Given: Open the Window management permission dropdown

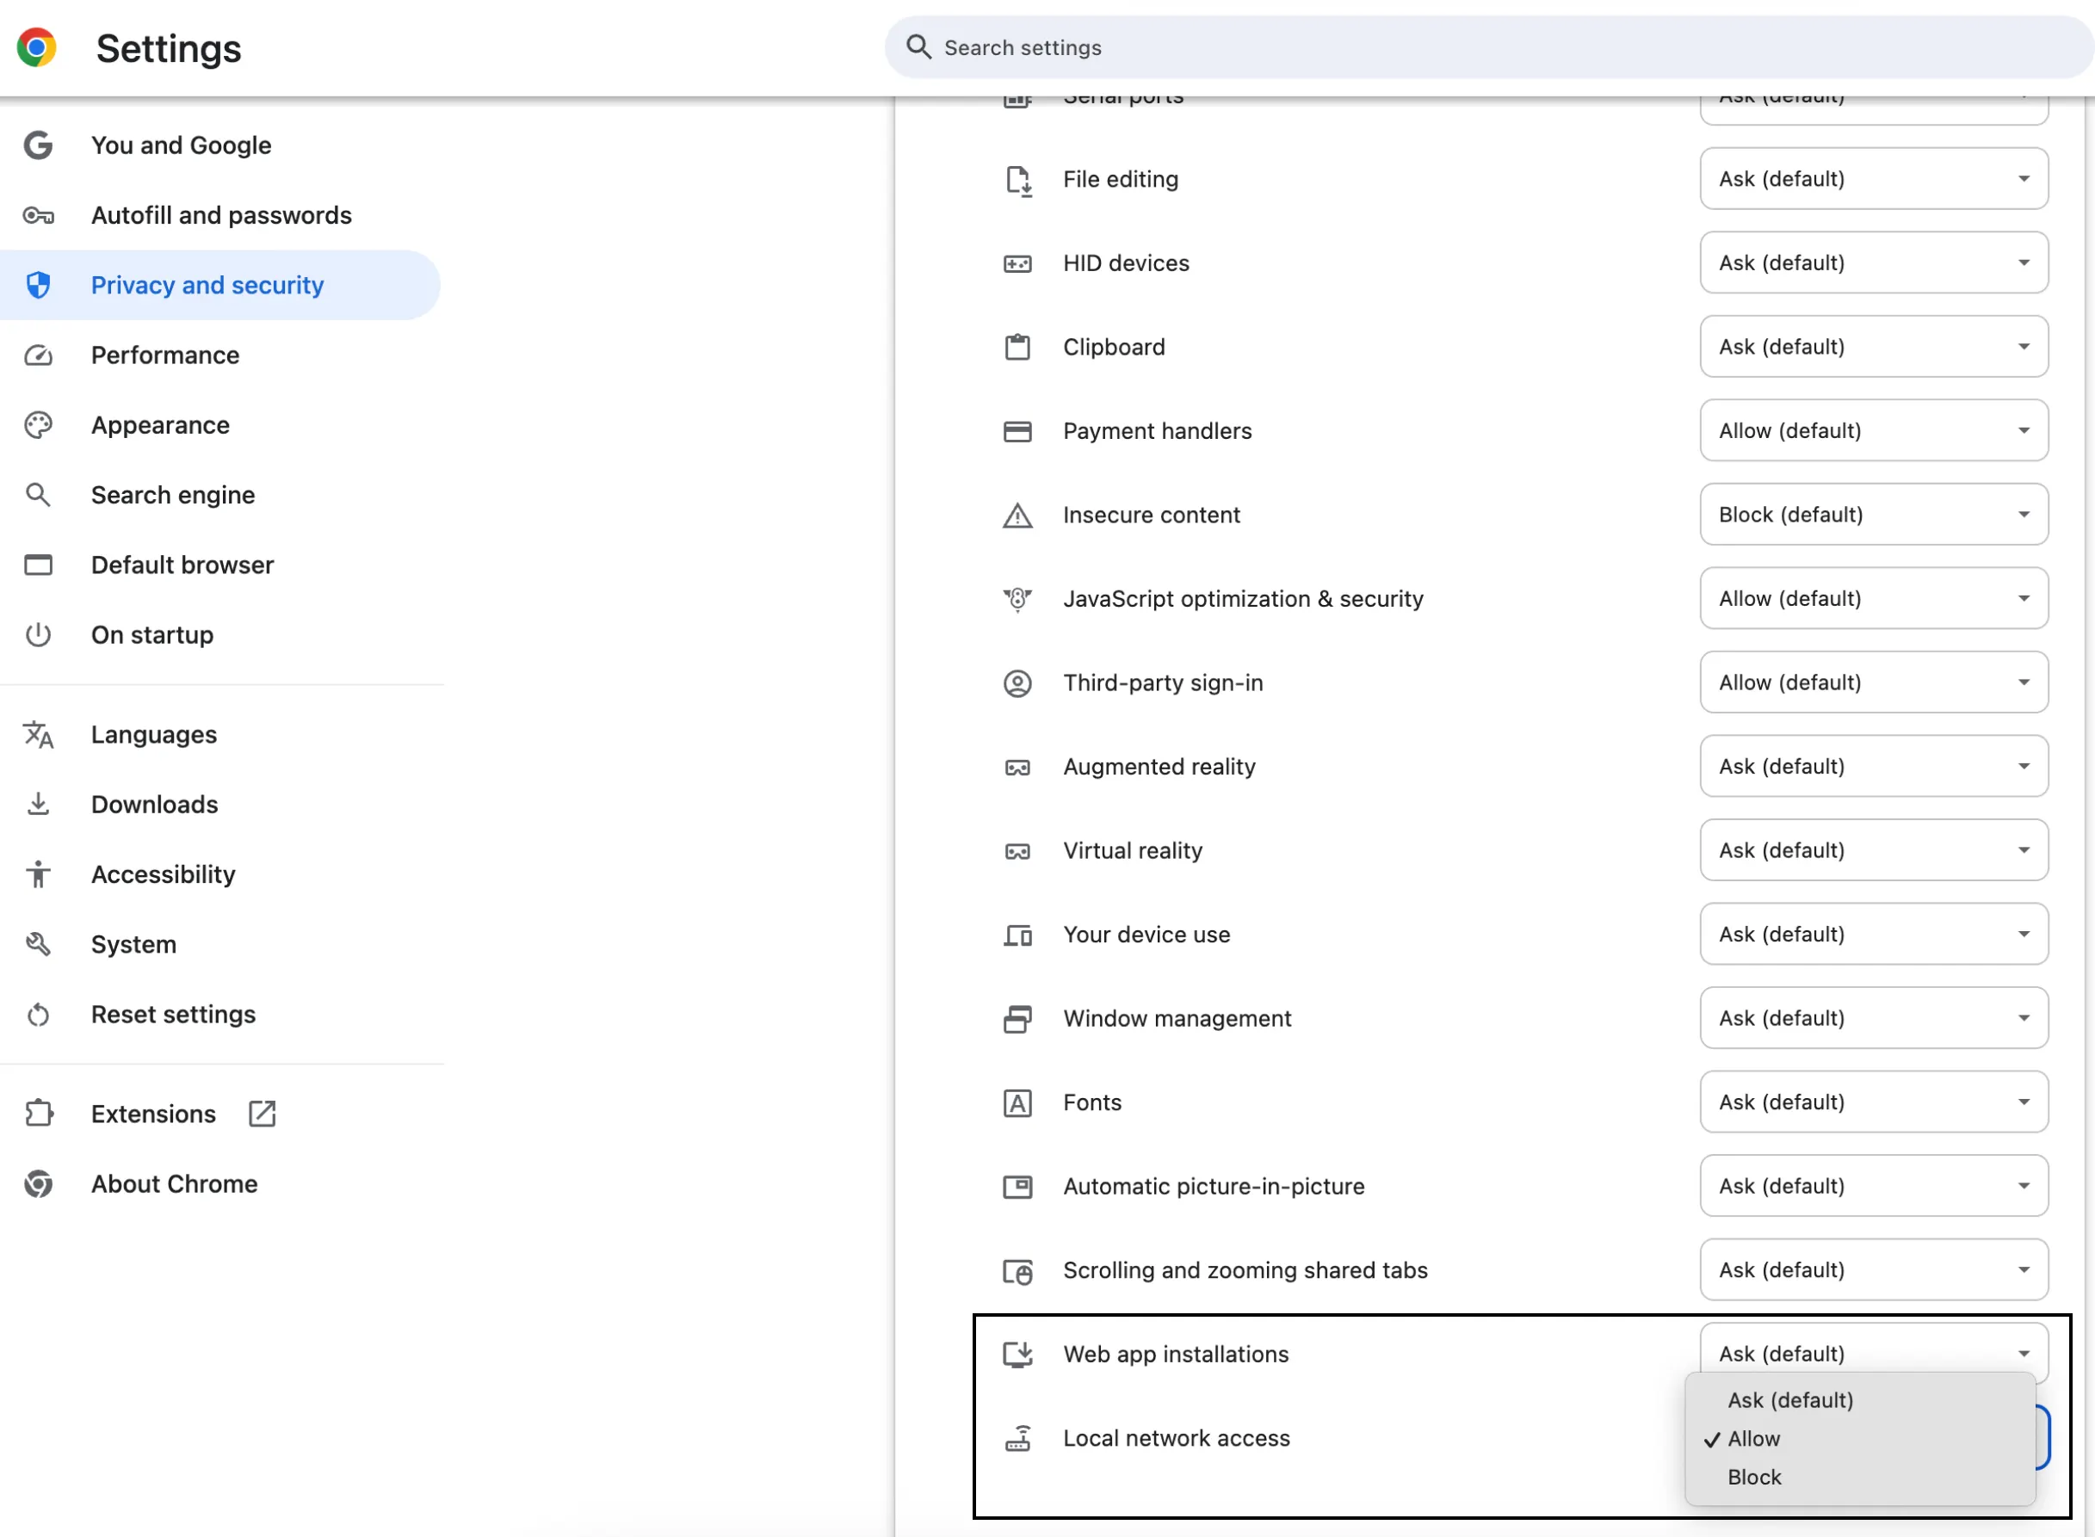Looking at the screenshot, I should point(1873,1018).
